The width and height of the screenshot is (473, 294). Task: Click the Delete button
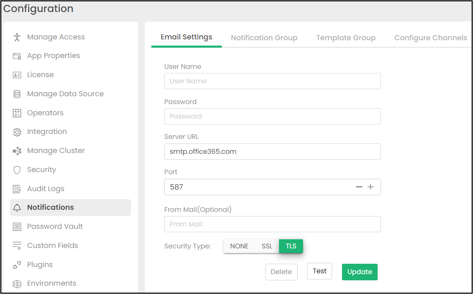click(x=281, y=272)
